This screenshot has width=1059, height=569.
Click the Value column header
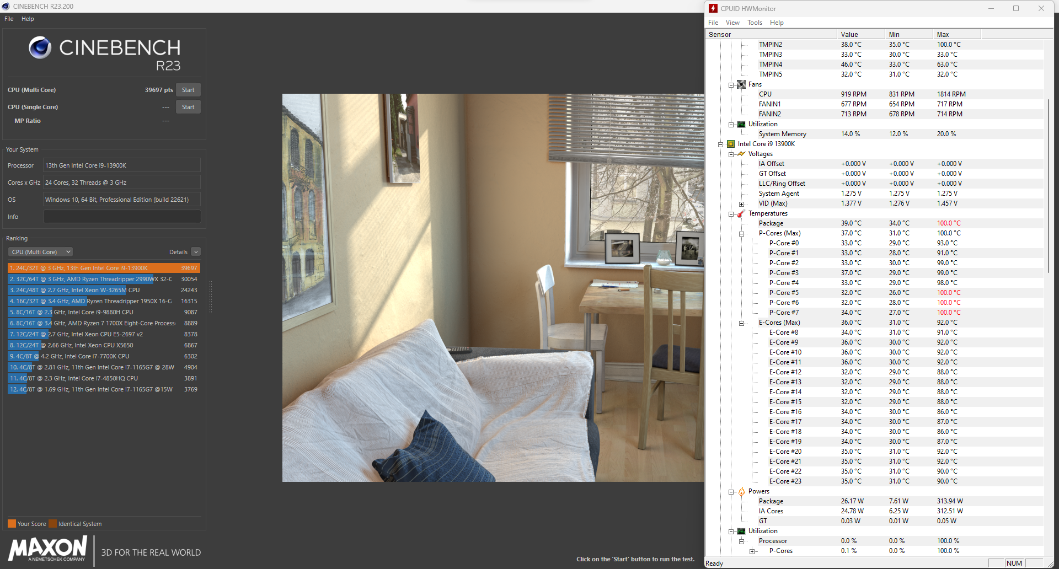click(861, 34)
